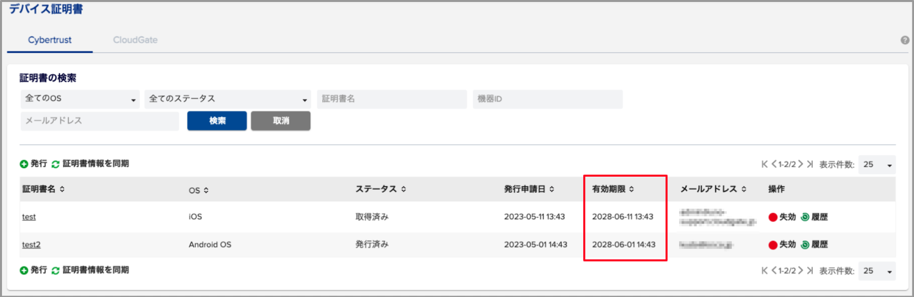Focus the メールアドレス input field
The width and height of the screenshot is (914, 297).
100,121
